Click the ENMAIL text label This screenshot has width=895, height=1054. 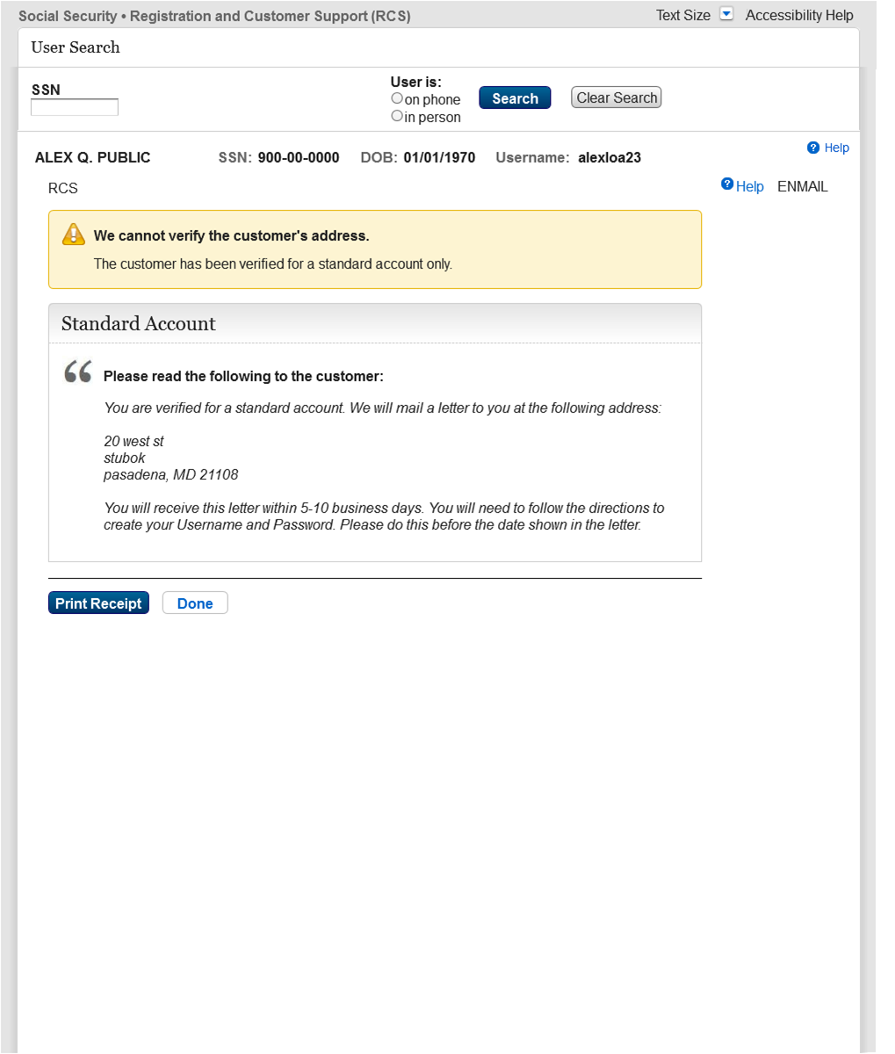[803, 187]
